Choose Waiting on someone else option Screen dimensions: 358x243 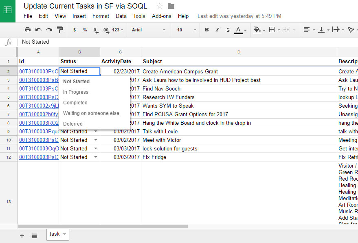point(94,113)
